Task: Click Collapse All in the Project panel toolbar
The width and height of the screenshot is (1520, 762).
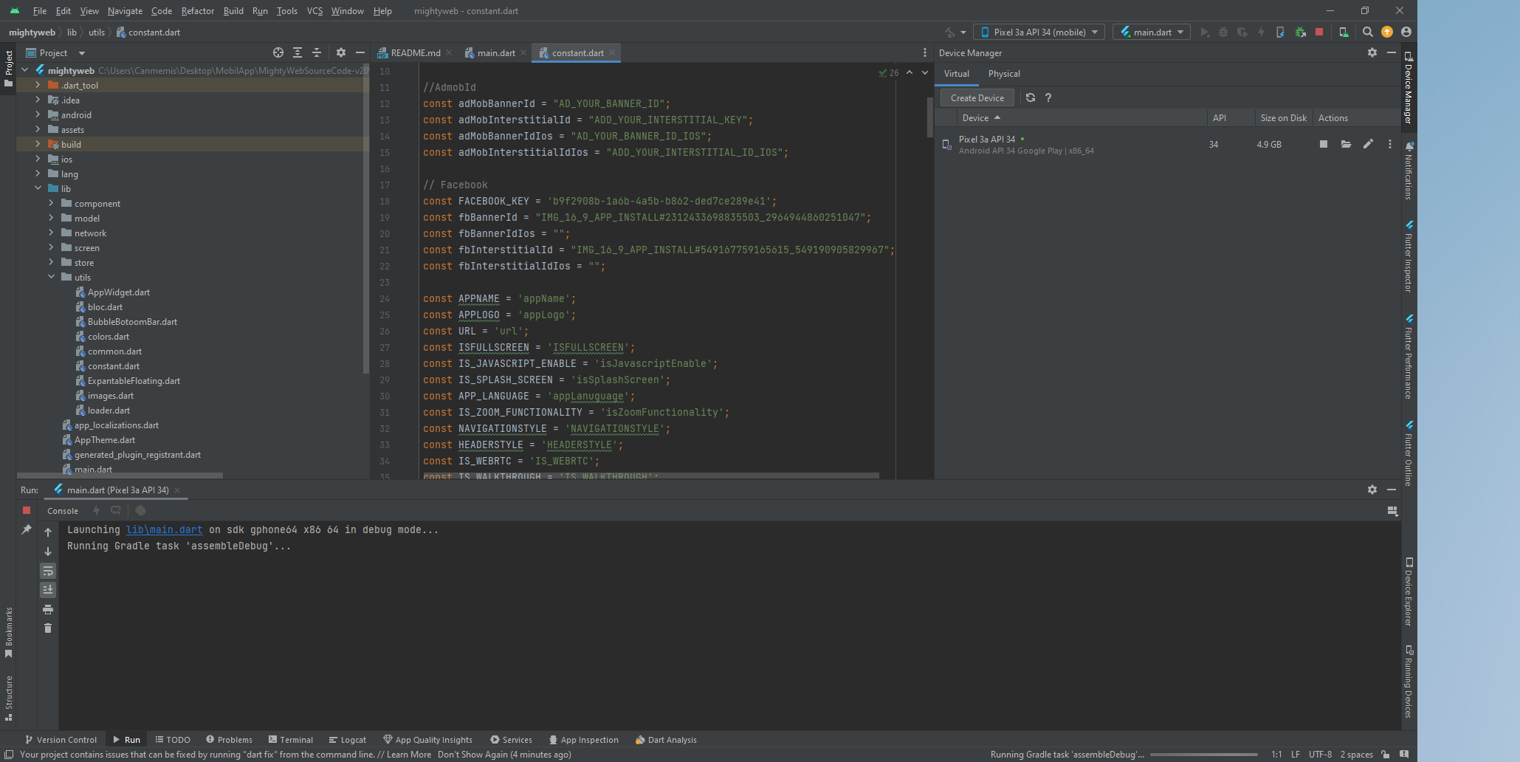Action: point(317,52)
